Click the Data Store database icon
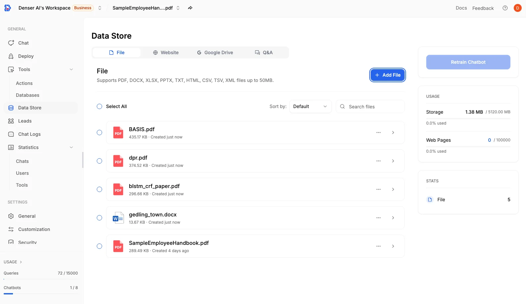 pyautogui.click(x=11, y=108)
